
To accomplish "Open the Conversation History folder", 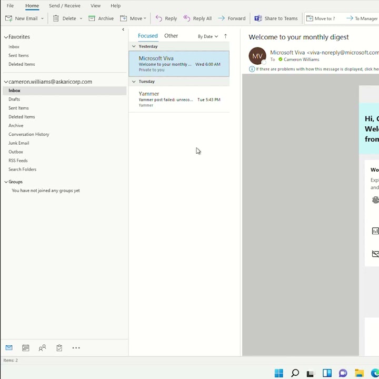I will 29,134.
